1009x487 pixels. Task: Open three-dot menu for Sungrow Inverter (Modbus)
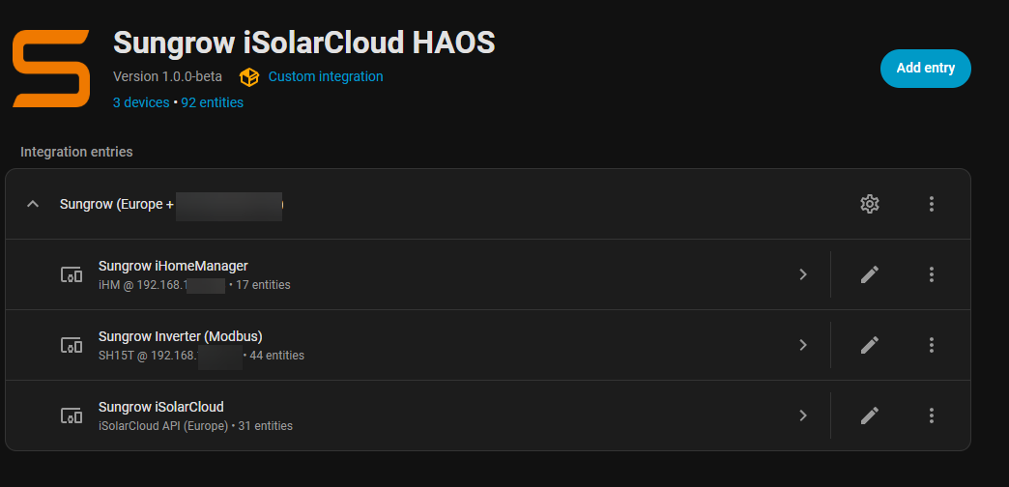point(931,346)
